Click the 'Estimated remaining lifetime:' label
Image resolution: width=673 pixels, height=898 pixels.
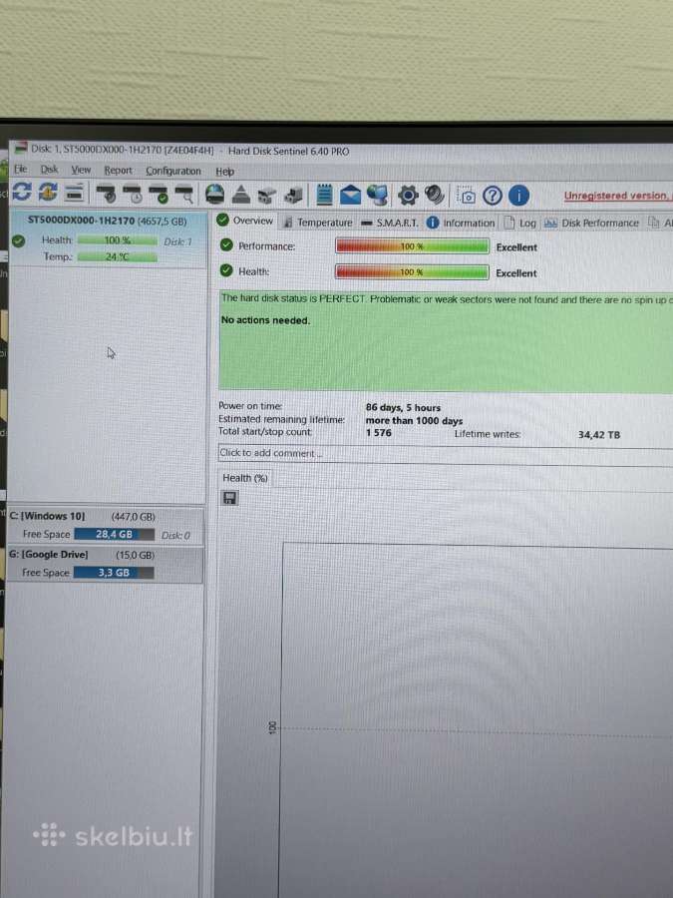281,419
